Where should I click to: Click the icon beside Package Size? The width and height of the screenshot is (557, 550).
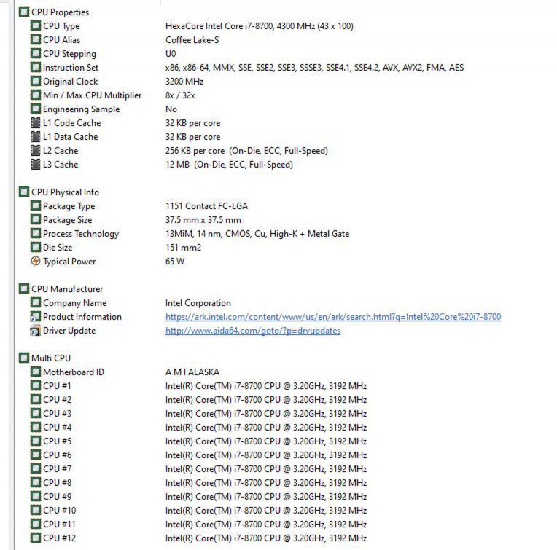tap(36, 220)
